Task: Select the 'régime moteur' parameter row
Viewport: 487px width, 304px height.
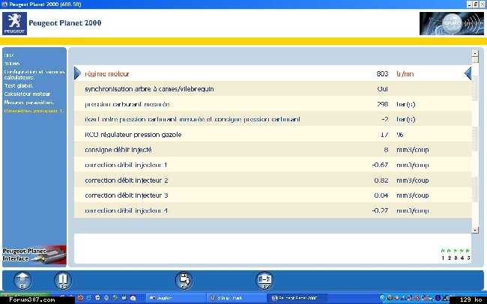Action: (273, 73)
